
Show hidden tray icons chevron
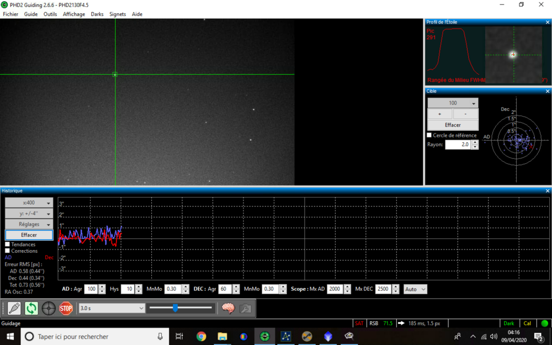pyautogui.click(x=473, y=337)
